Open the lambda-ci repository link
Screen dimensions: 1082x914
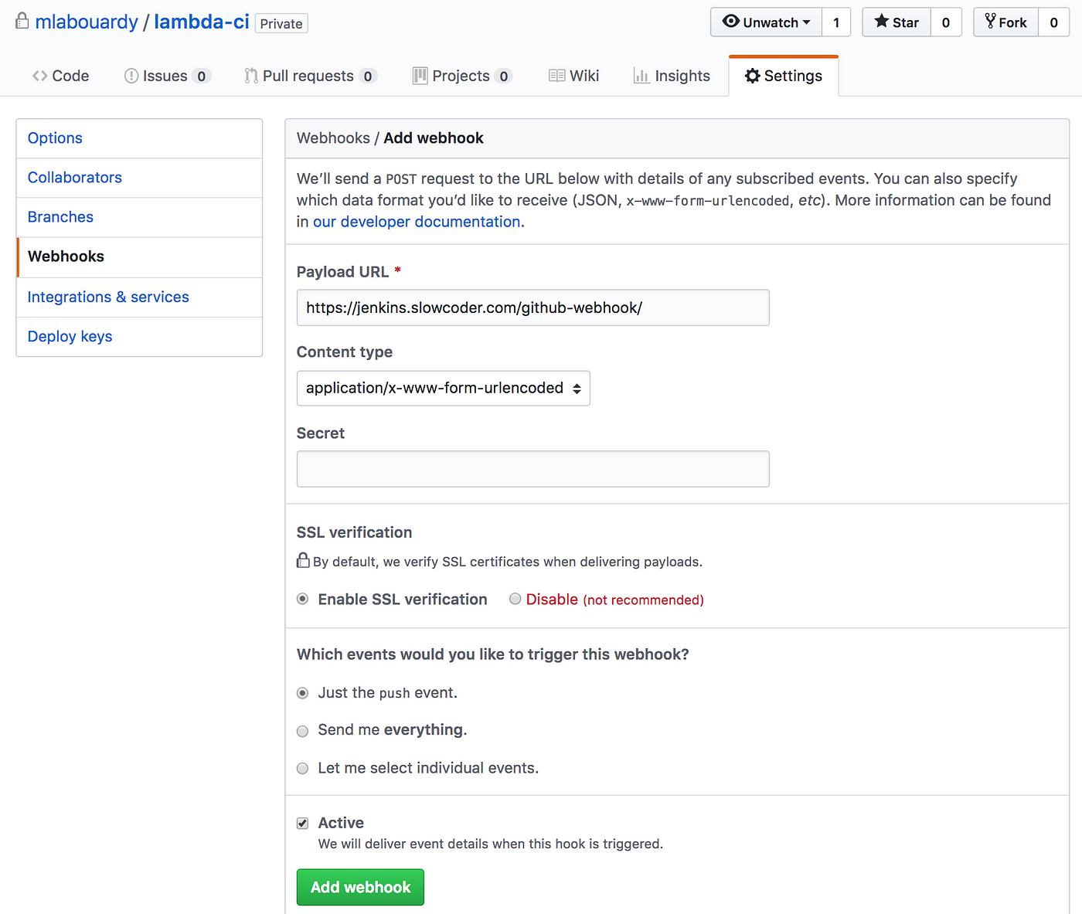pos(202,22)
